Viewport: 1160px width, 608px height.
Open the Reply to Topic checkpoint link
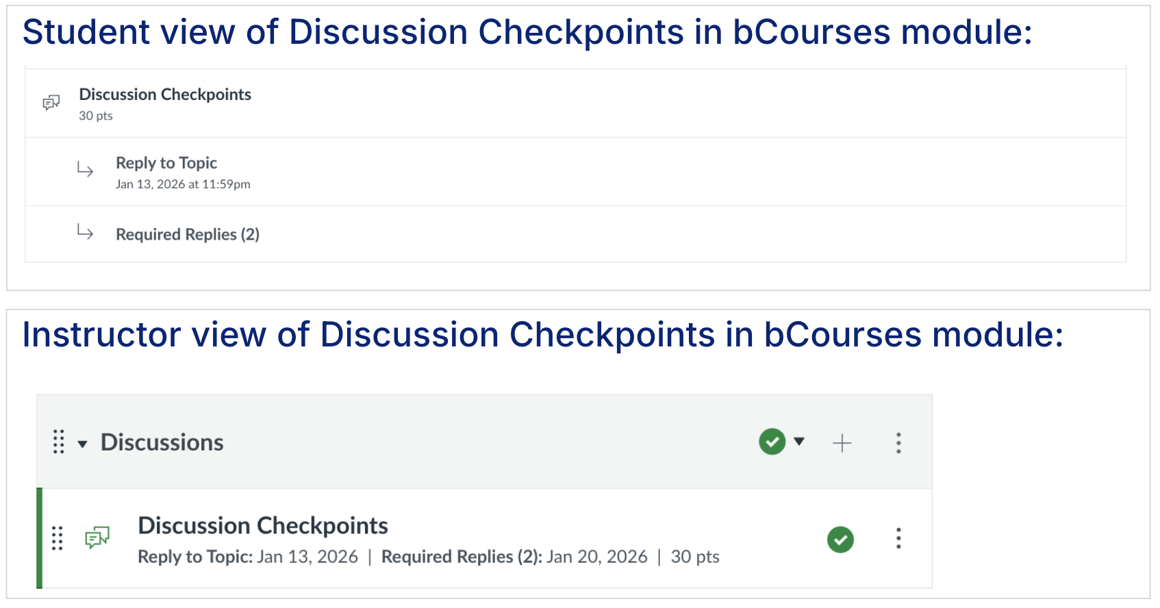(166, 163)
